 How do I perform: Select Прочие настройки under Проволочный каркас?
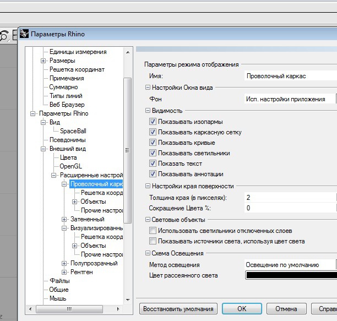click(102, 210)
